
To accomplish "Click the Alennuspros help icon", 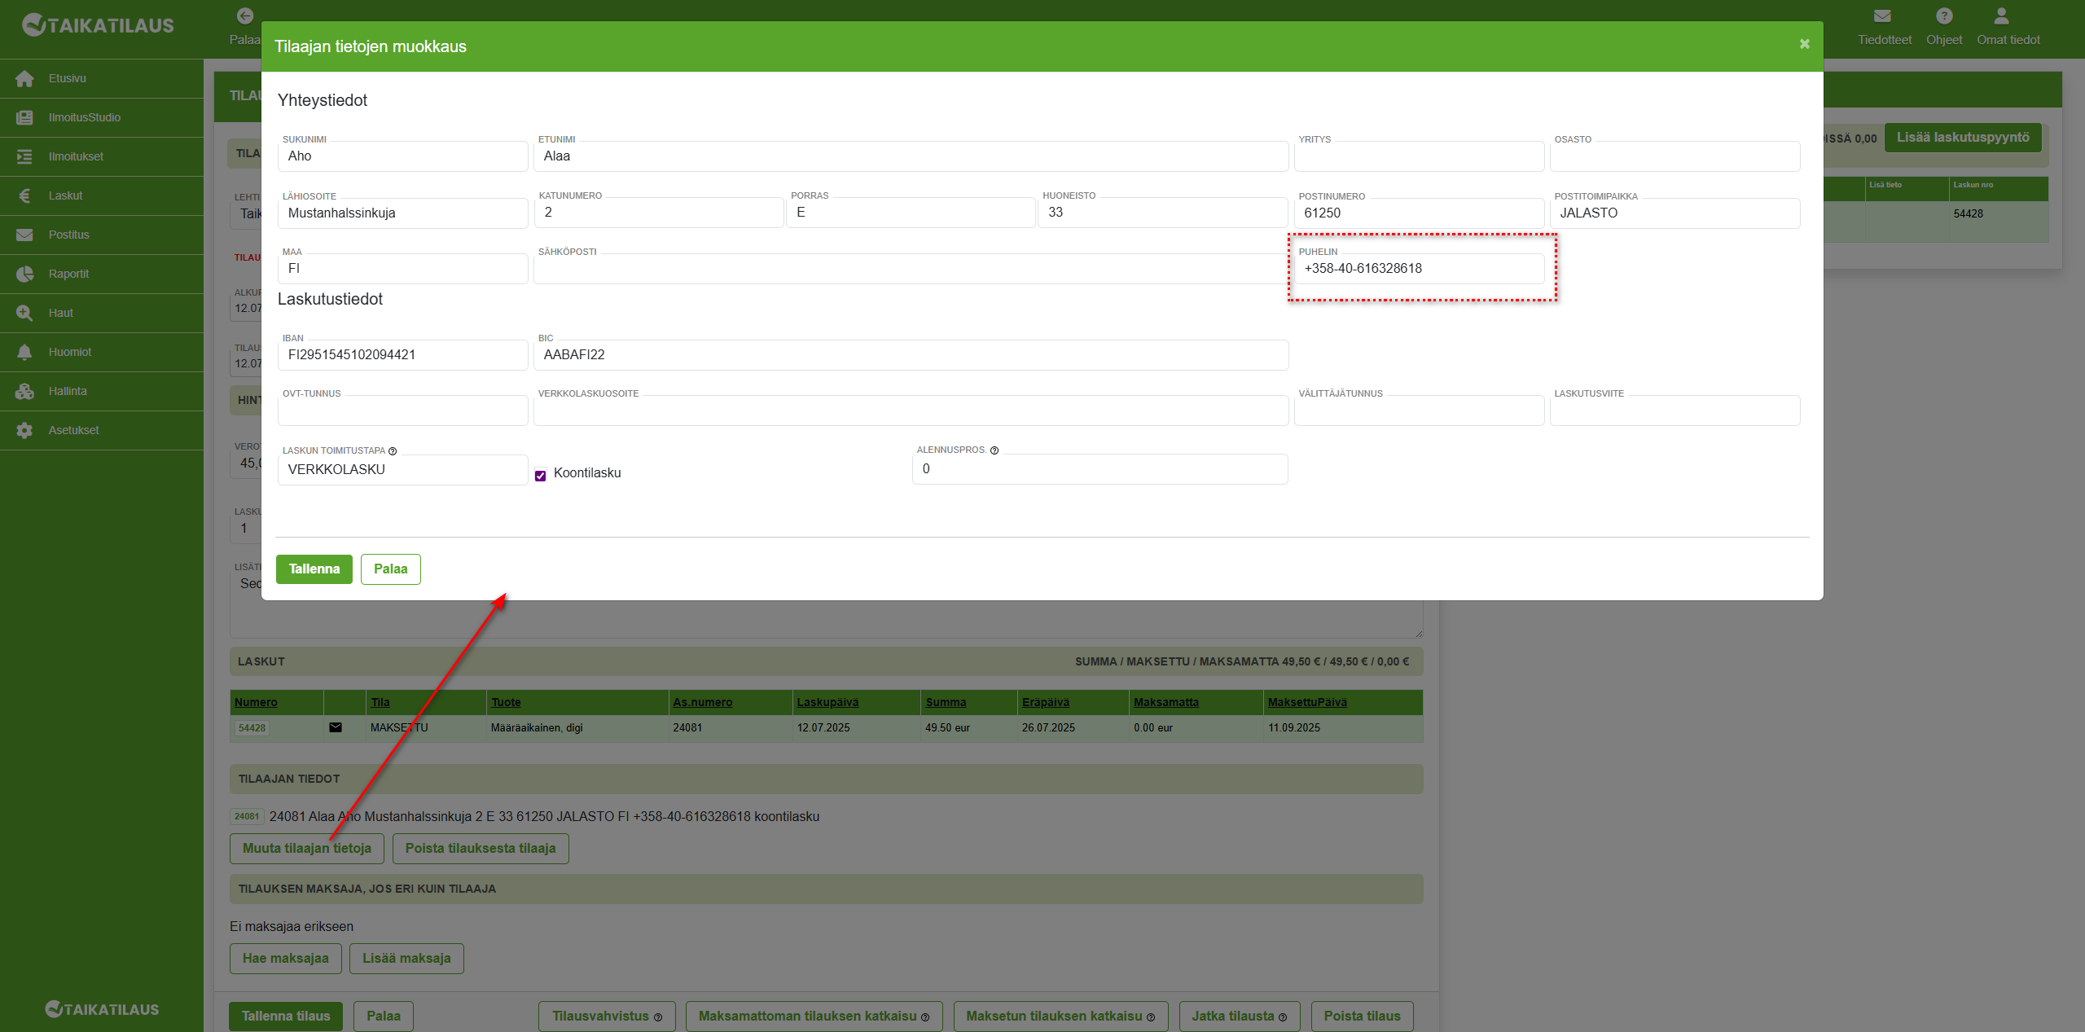I will (x=994, y=450).
